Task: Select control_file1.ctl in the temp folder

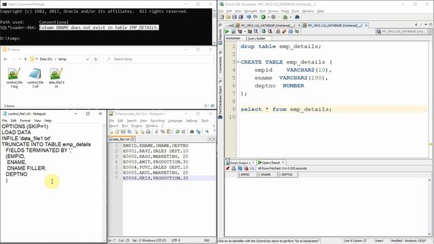Action: [35, 78]
